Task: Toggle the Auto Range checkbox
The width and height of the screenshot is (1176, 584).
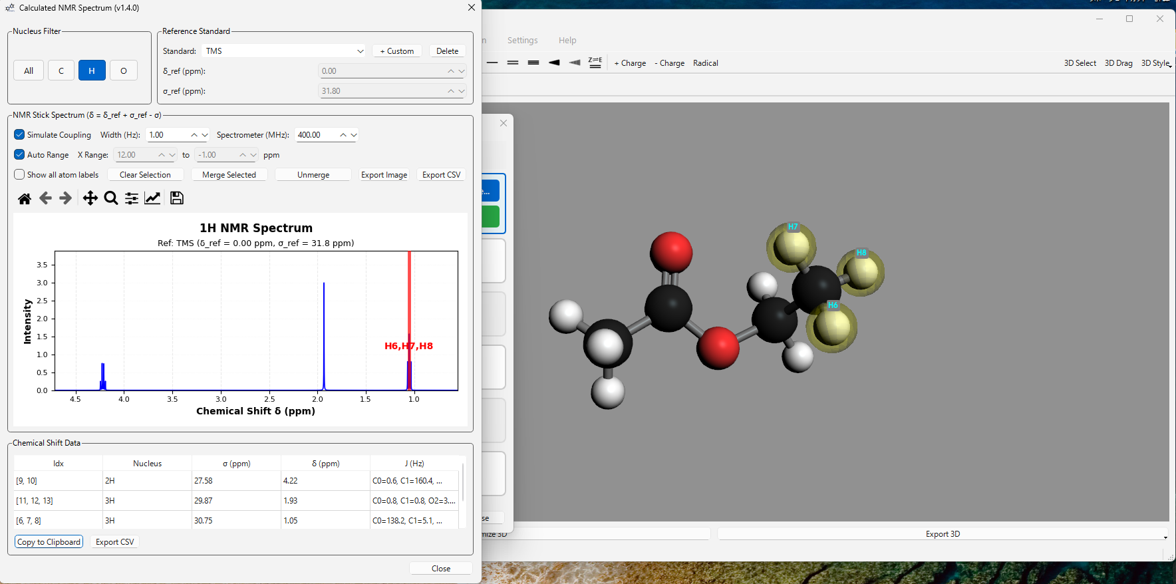Action: [19, 154]
